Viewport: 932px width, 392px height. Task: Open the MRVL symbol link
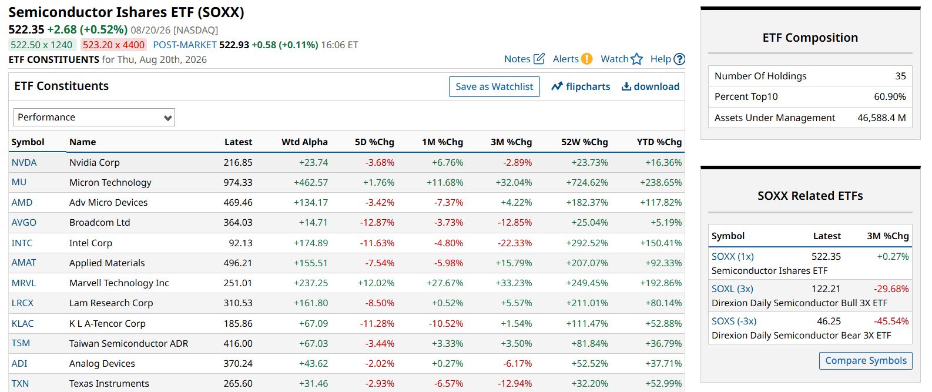(x=24, y=283)
